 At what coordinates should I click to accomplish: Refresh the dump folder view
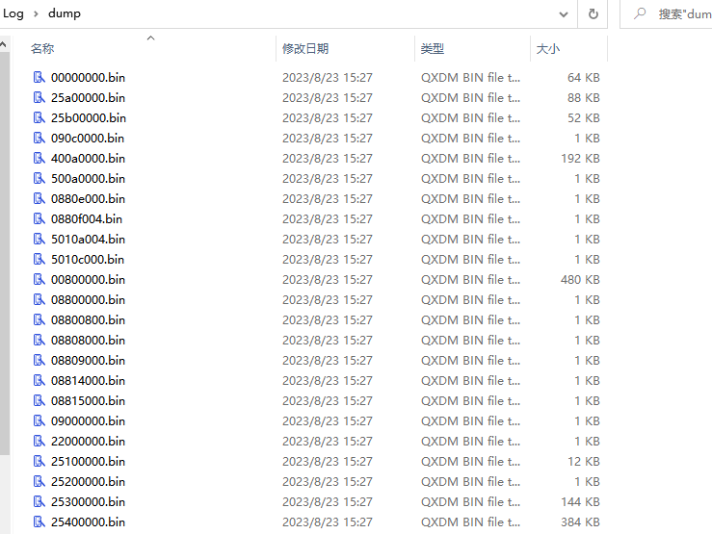(593, 14)
